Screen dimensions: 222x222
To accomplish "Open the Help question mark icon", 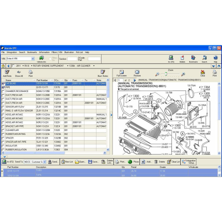I will [x=215, y=59].
